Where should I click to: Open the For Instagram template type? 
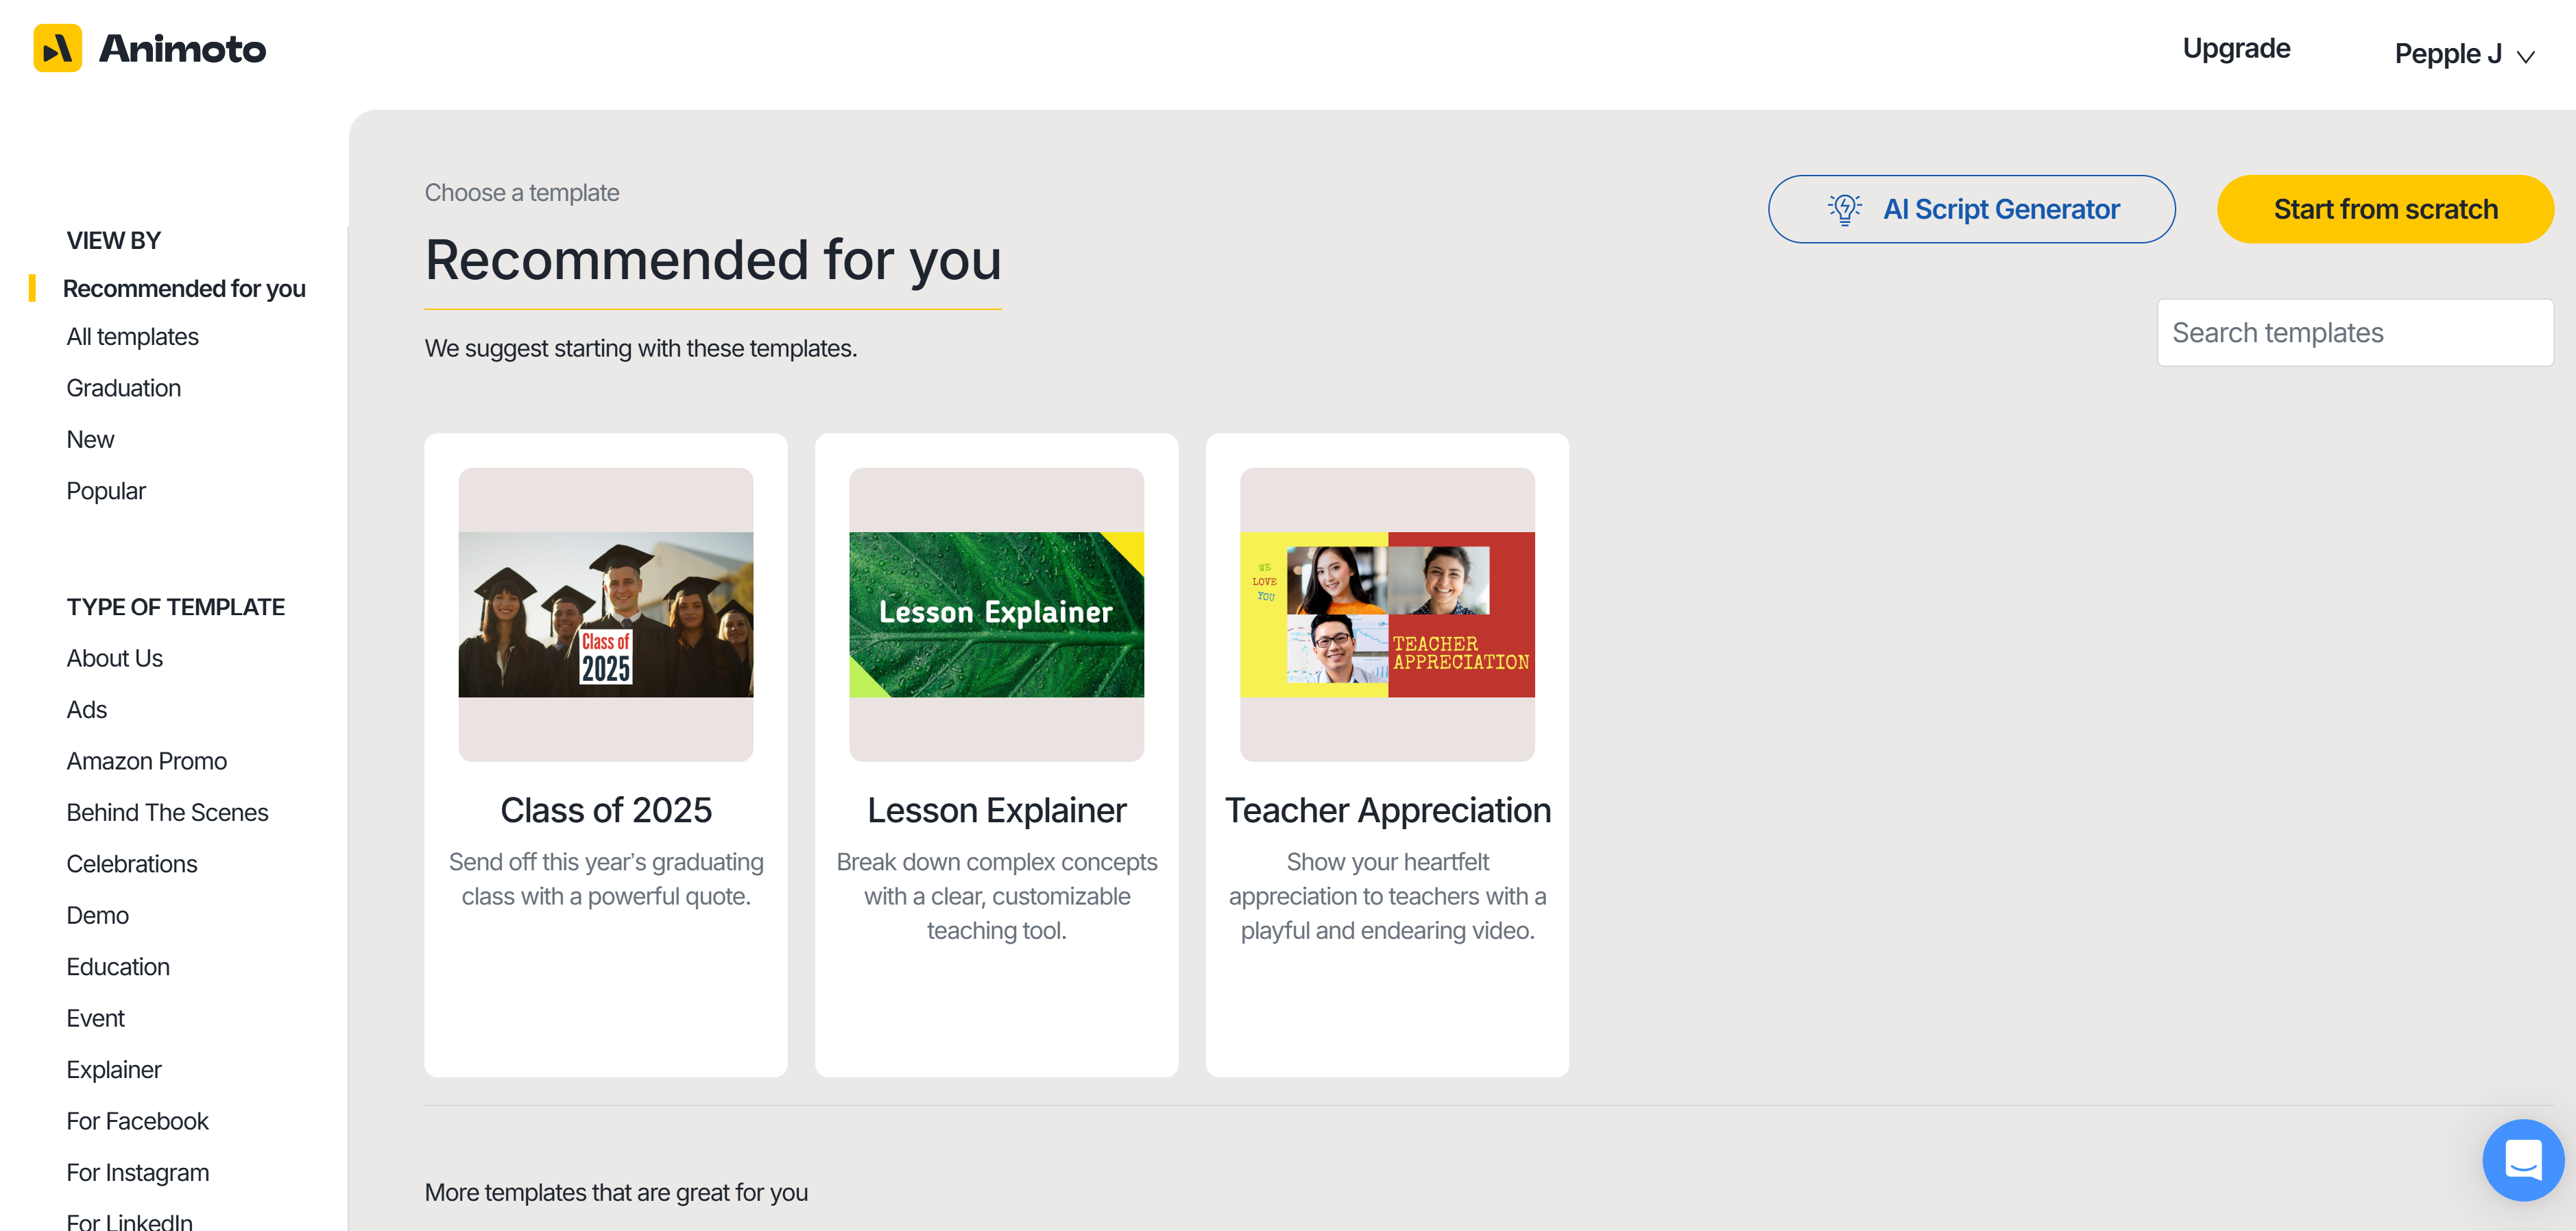(137, 1172)
